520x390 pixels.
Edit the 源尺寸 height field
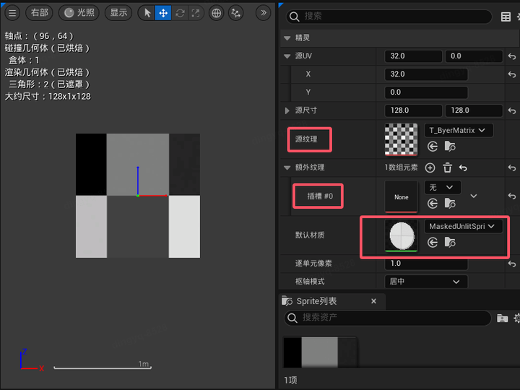[x=474, y=110]
